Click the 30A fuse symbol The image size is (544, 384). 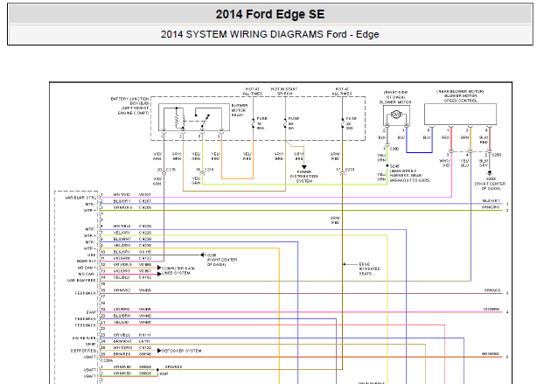point(343,123)
